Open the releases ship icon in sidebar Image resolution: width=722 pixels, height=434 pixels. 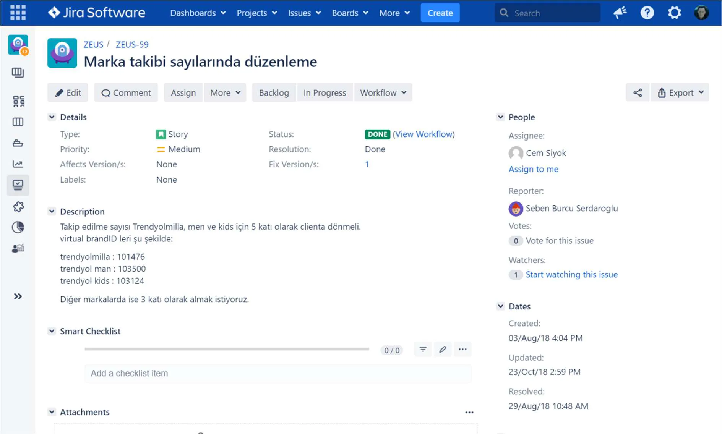coord(18,143)
